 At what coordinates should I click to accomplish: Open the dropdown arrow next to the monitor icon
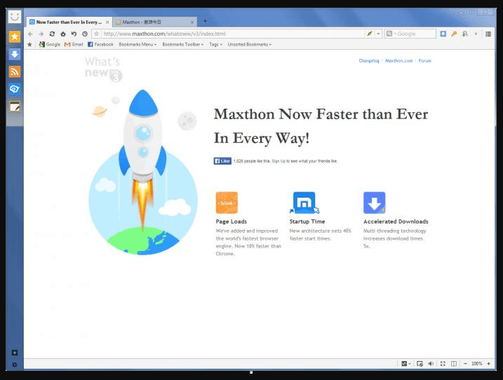[410, 364]
